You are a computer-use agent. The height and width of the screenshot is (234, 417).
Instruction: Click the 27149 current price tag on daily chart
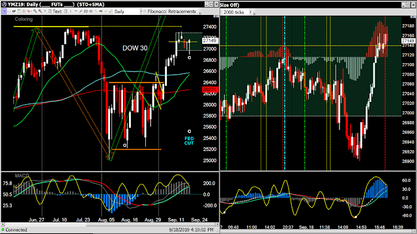pos(210,40)
